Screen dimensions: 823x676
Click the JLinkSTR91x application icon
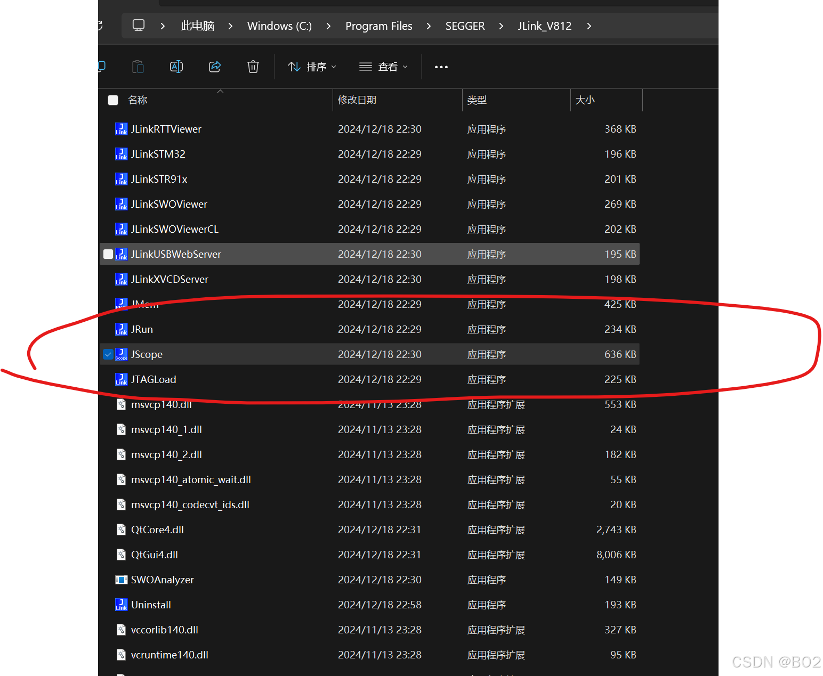tap(122, 179)
